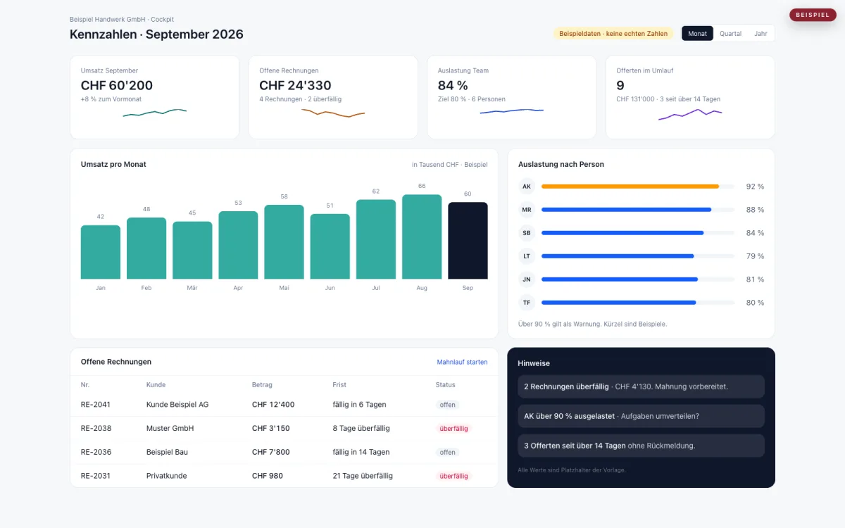The width and height of the screenshot is (845, 528).
Task: Switch to the Quartal view
Action: 730,34
